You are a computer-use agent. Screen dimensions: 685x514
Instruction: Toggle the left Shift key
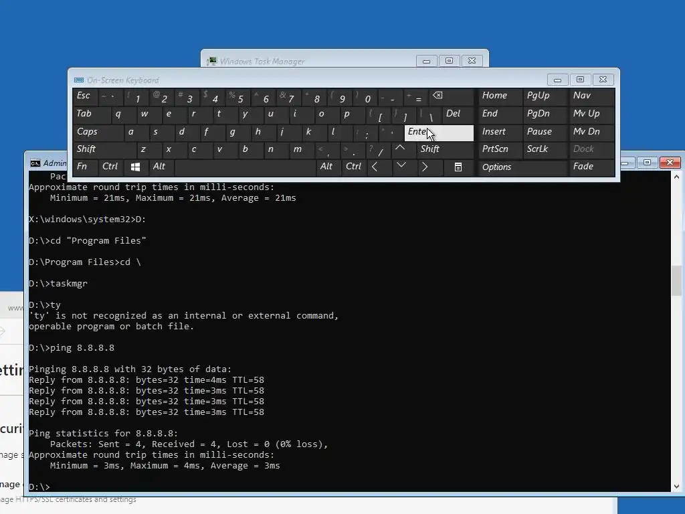click(x=104, y=149)
